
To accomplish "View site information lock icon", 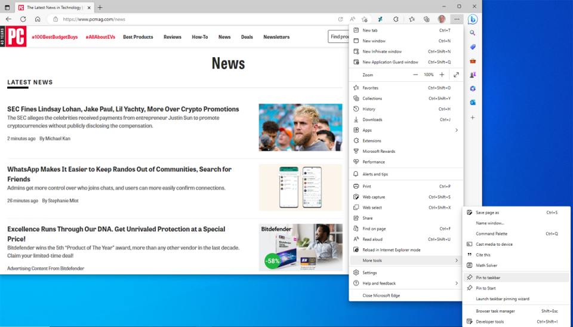I will (56, 19).
